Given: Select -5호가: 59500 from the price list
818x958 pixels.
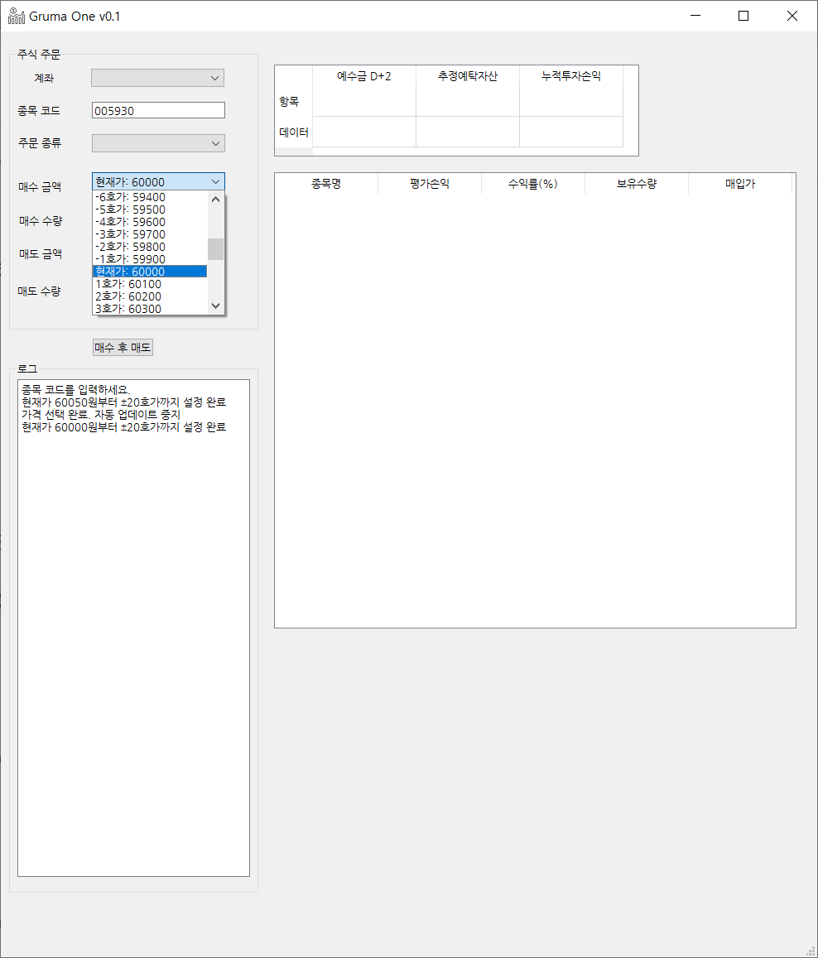Looking at the screenshot, I should pyautogui.click(x=150, y=209).
